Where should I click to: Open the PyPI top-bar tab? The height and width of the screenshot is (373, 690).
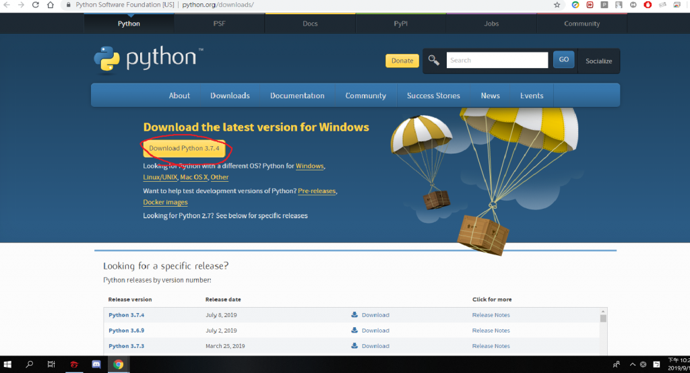click(400, 24)
